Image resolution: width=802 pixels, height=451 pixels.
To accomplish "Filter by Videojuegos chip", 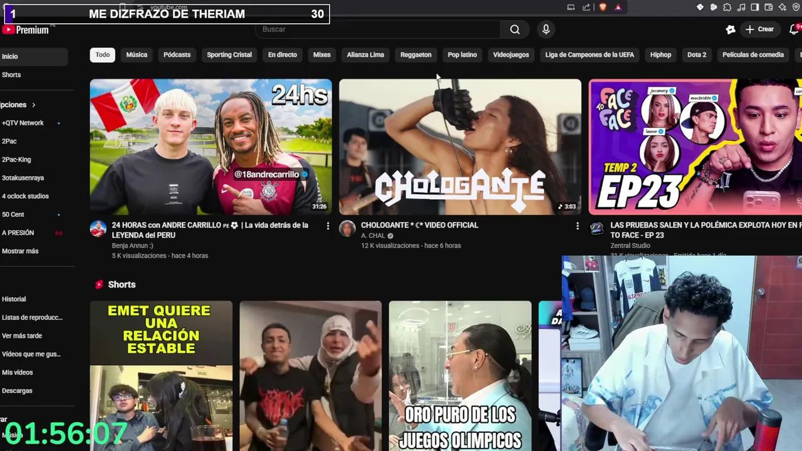I will (x=511, y=54).
